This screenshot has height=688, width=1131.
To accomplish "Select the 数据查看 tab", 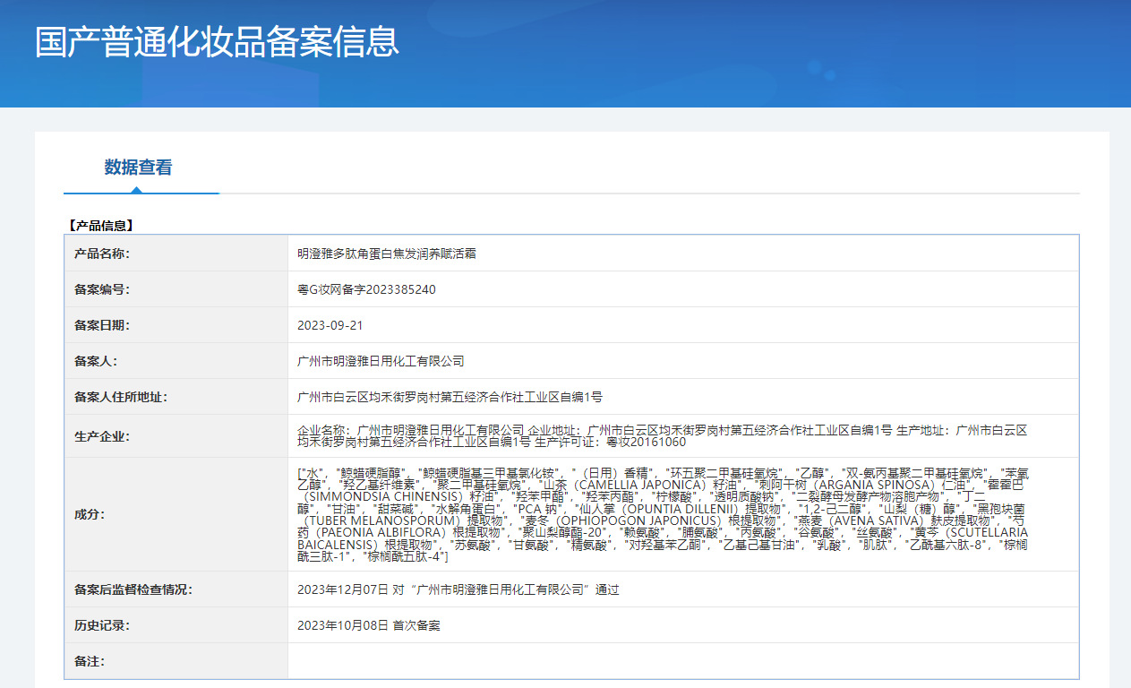I will (x=139, y=168).
